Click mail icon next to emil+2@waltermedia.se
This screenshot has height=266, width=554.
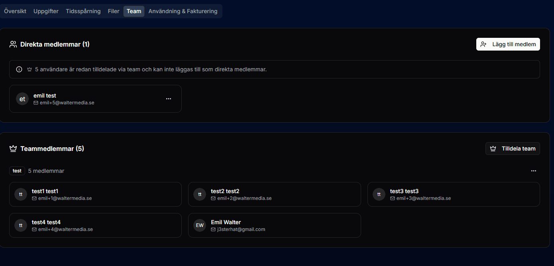pos(213,198)
